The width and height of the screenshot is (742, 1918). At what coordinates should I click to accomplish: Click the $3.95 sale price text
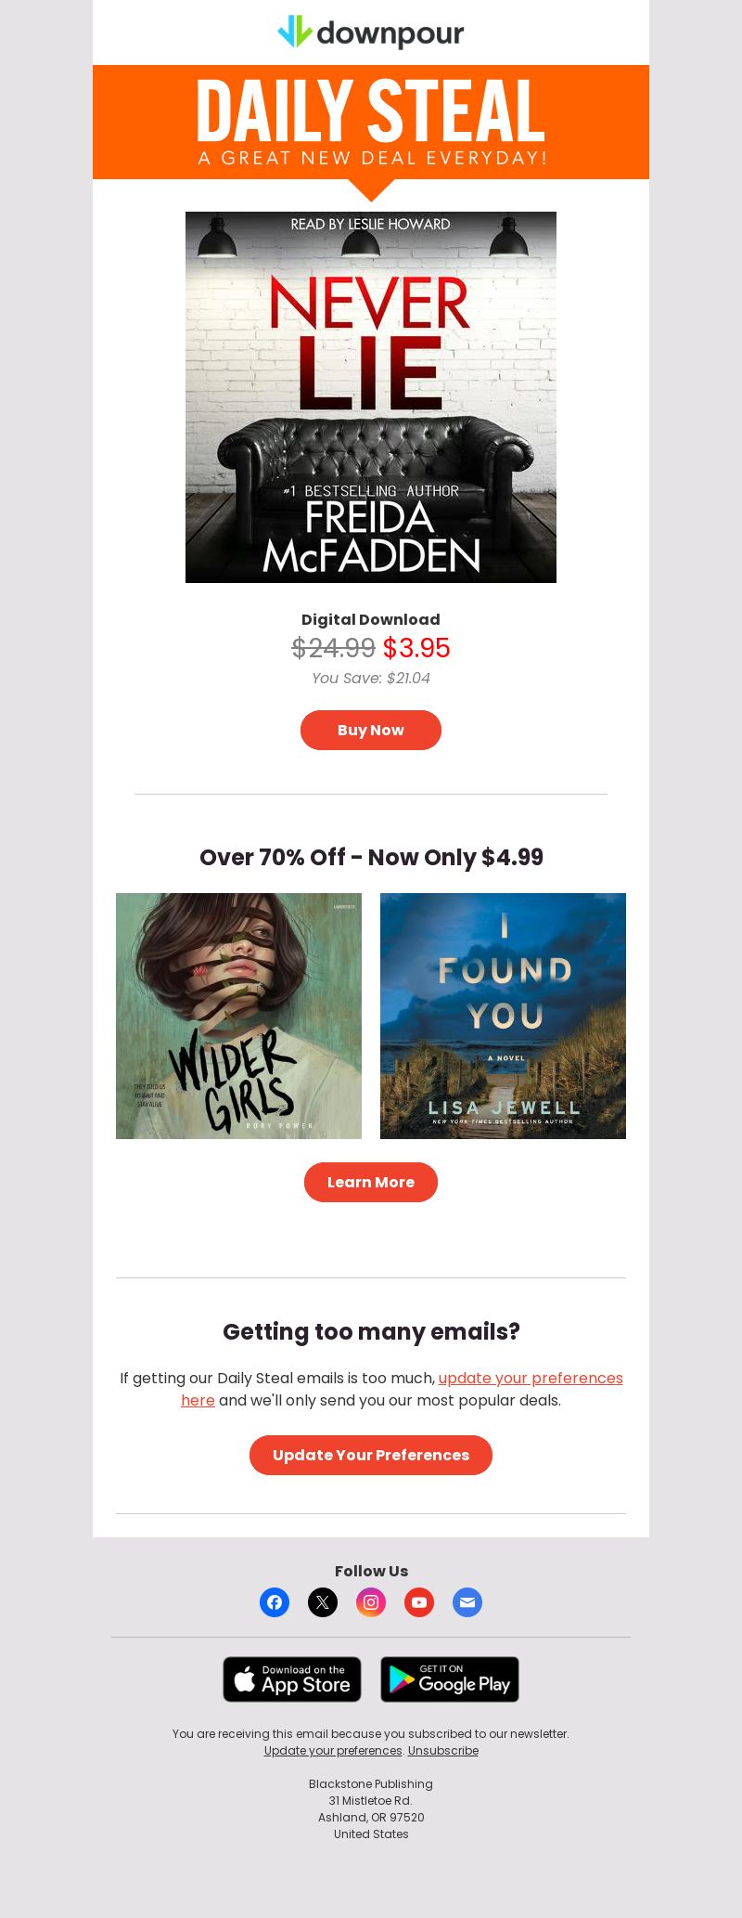tap(416, 648)
